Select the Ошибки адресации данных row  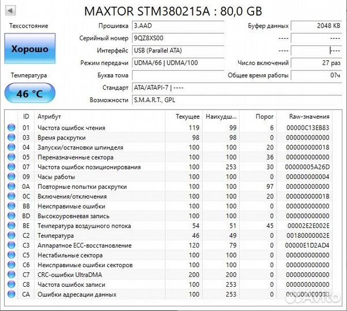tap(168, 294)
